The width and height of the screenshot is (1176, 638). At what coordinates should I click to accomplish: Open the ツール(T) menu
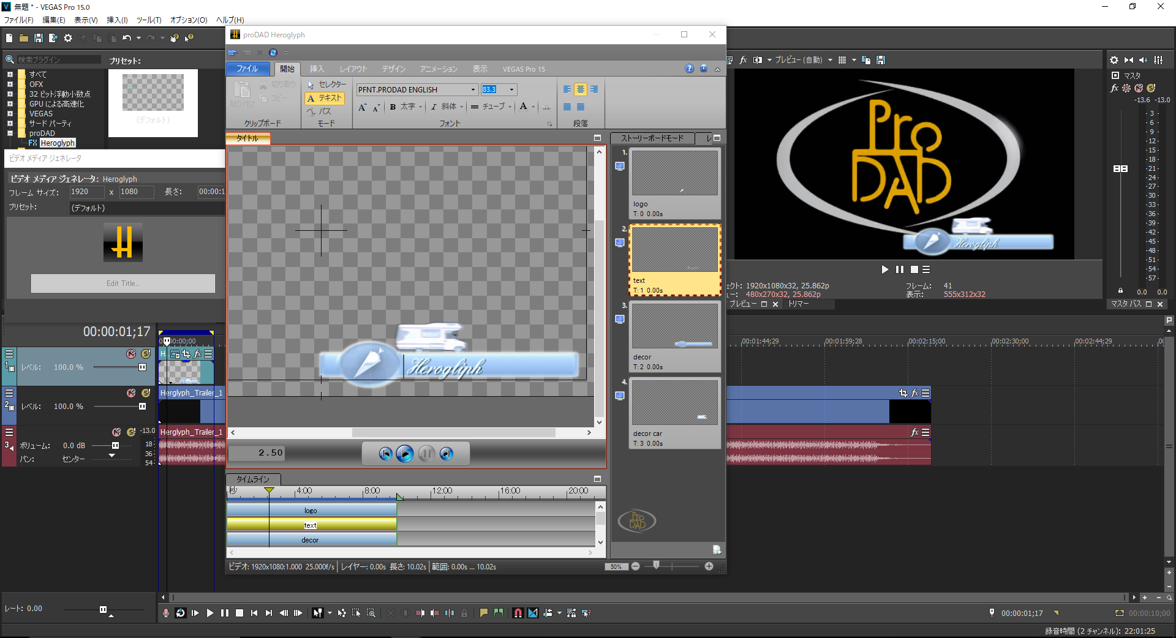(x=148, y=20)
